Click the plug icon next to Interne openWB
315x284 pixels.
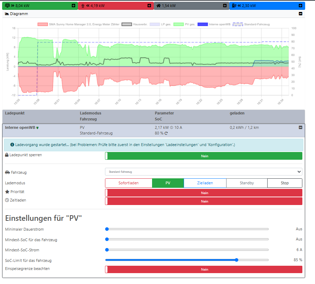pyautogui.click(x=37, y=128)
